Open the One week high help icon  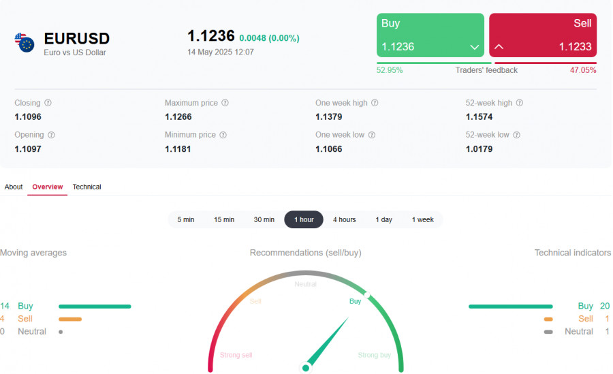(x=375, y=103)
